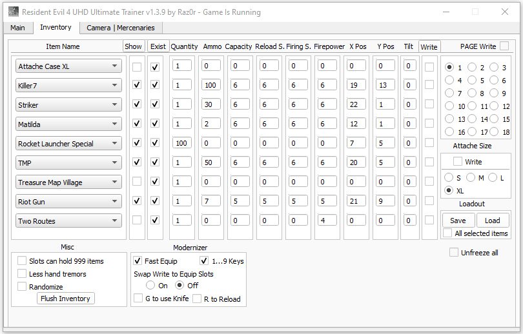Click the Riot Gun Y Pos field

[385, 201]
